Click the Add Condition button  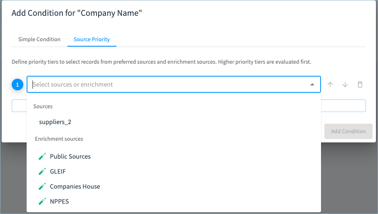pos(348,131)
